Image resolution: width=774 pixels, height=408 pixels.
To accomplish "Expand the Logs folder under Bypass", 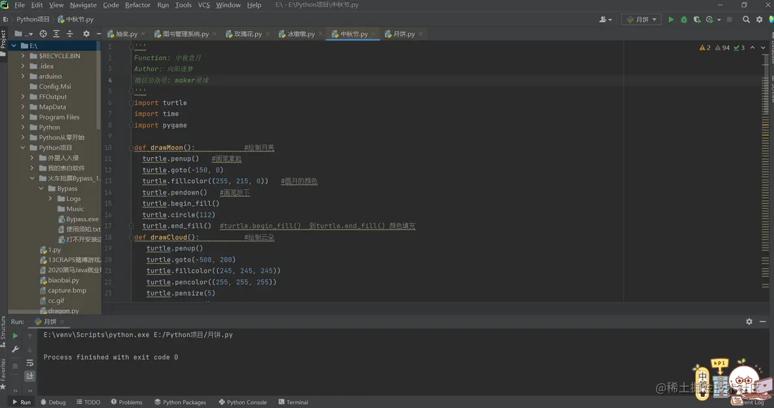I will [50, 198].
